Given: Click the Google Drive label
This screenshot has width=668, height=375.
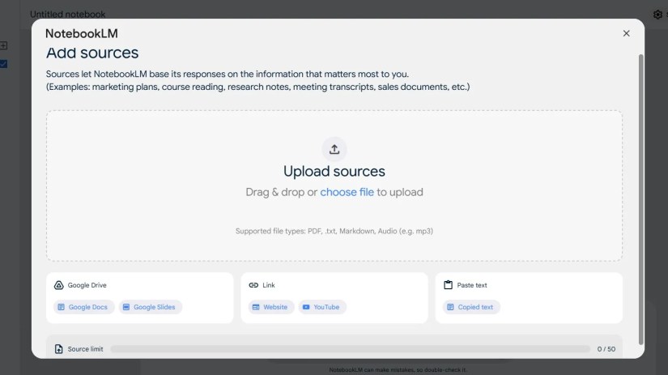Looking at the screenshot, I should click(87, 285).
